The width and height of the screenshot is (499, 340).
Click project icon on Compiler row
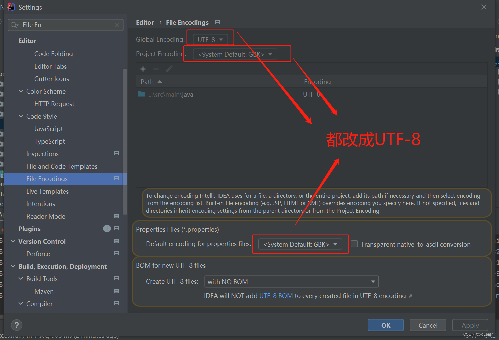coord(117,304)
